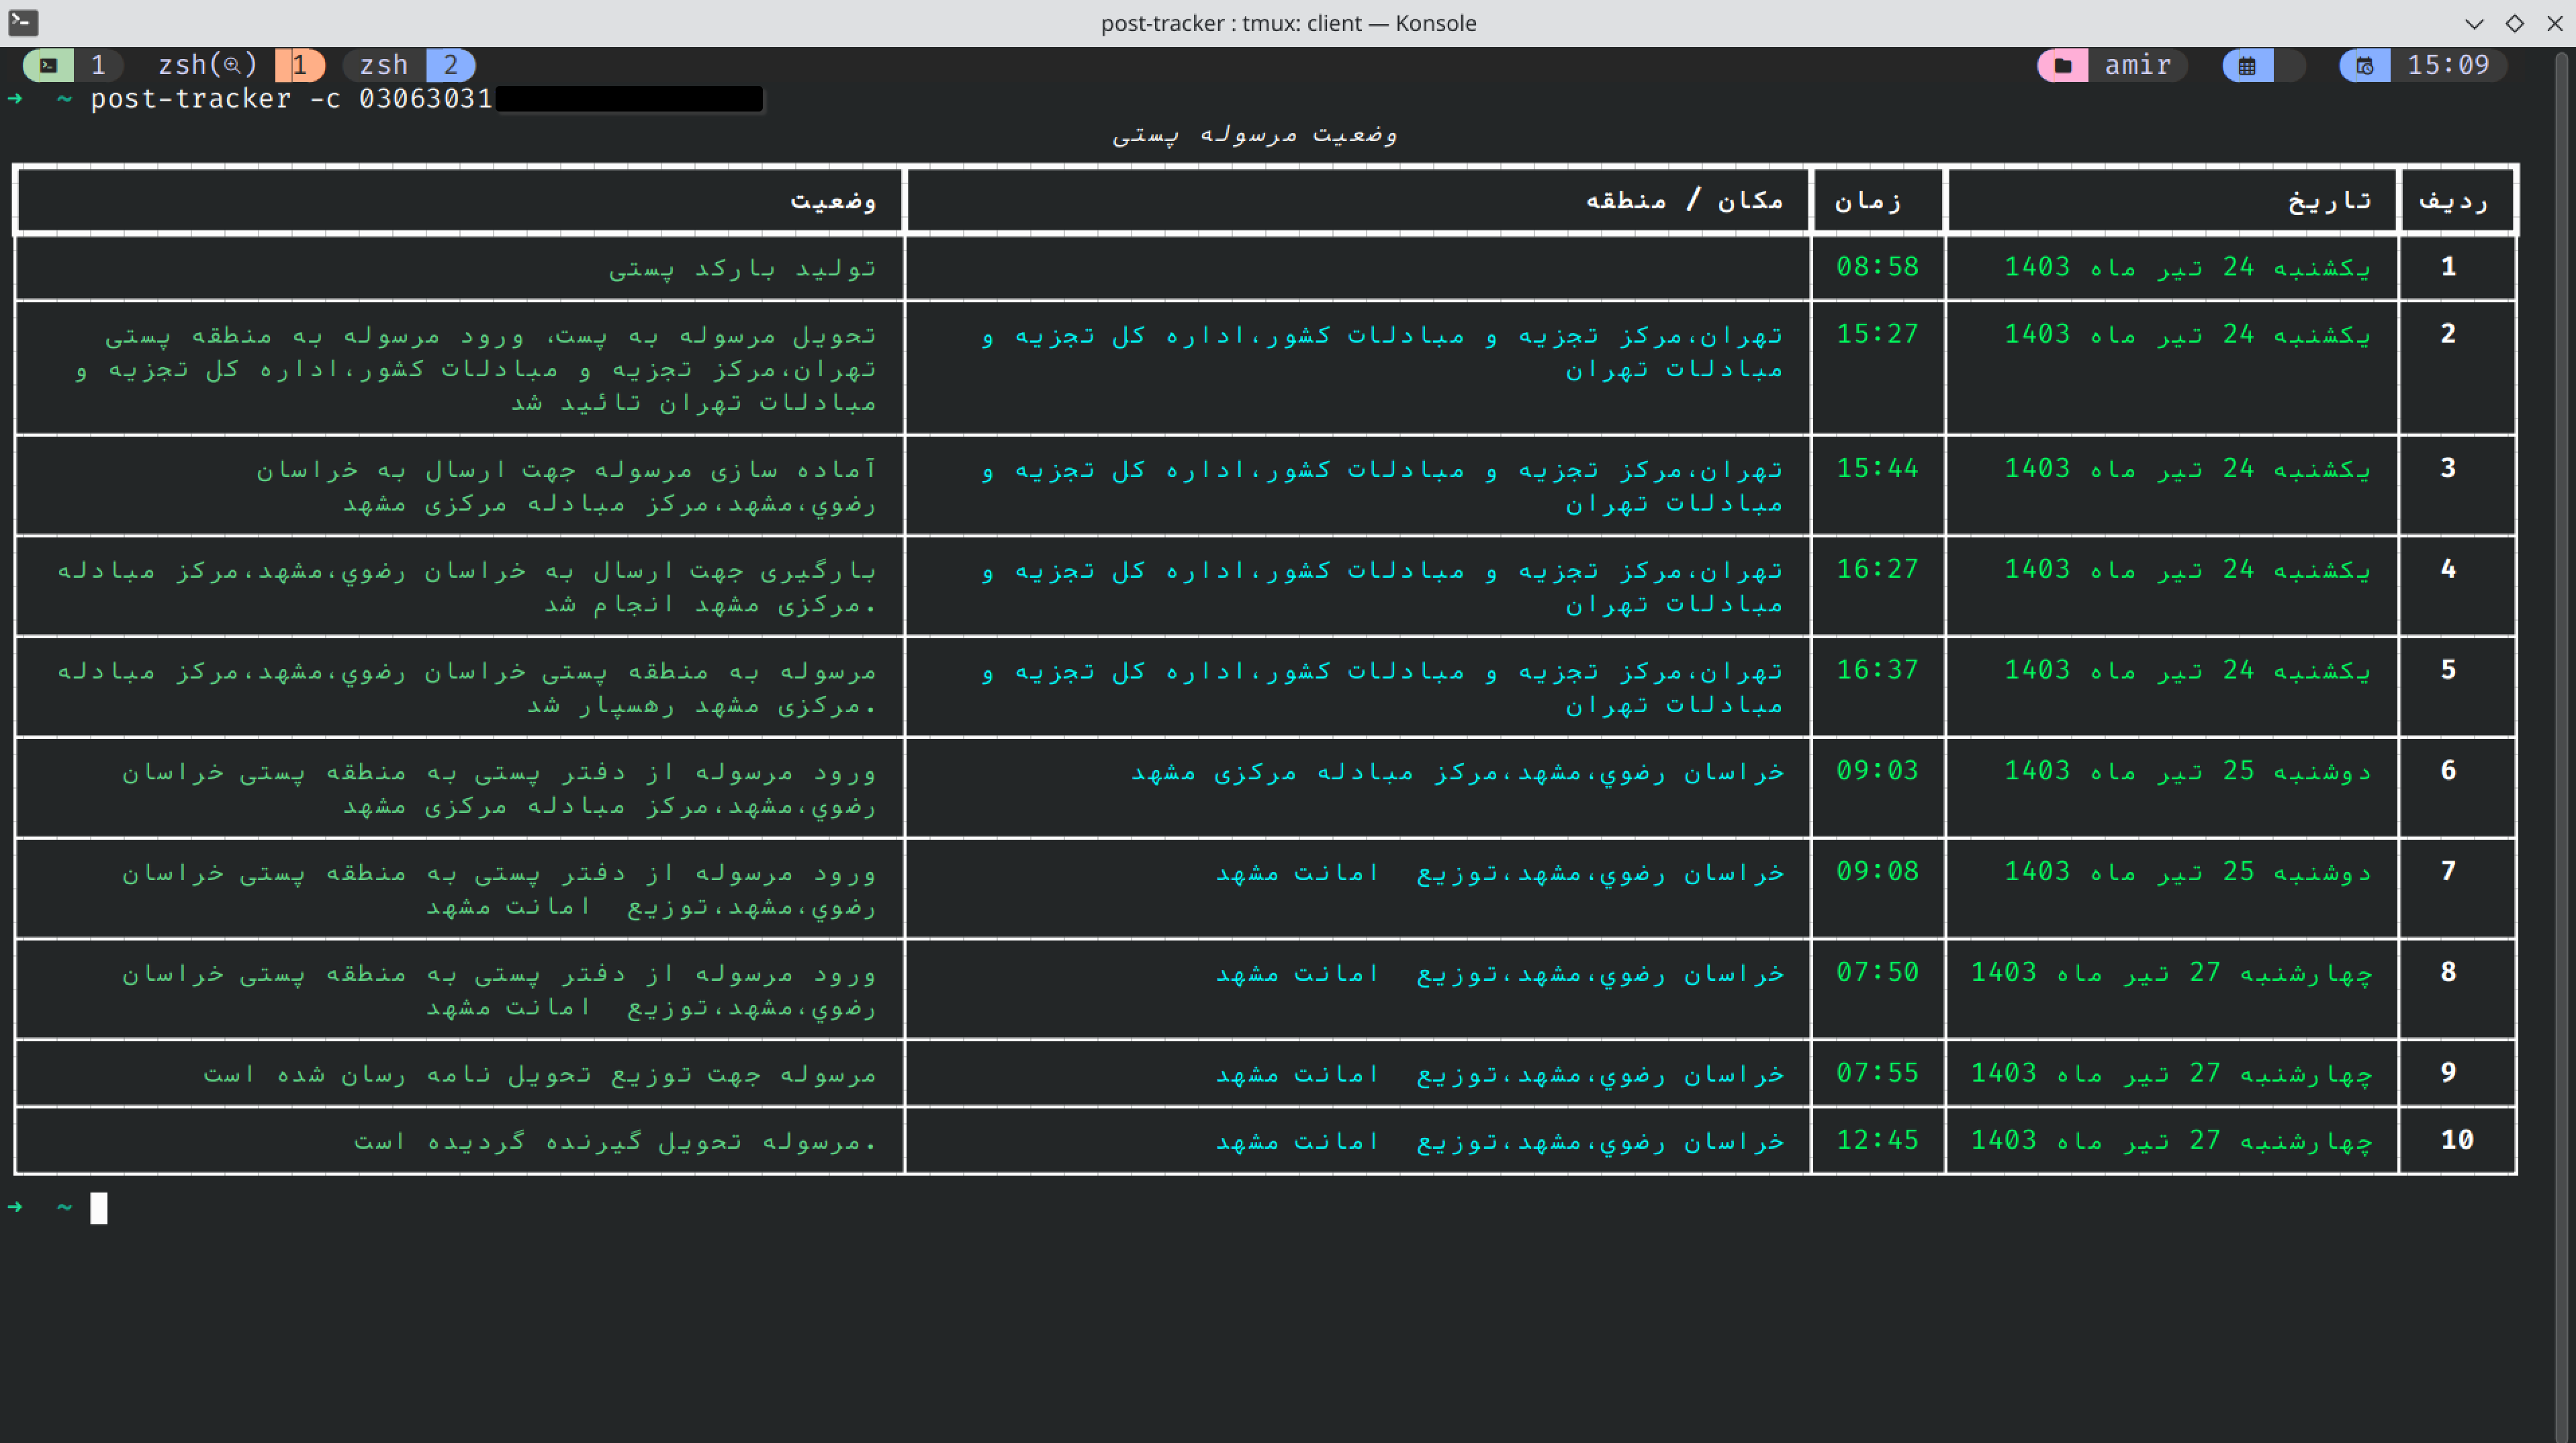
Task: Maximize the Konsole window with diamond button
Action: pyautogui.click(x=2514, y=22)
